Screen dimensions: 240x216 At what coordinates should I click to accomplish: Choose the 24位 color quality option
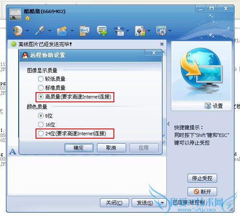(41, 133)
